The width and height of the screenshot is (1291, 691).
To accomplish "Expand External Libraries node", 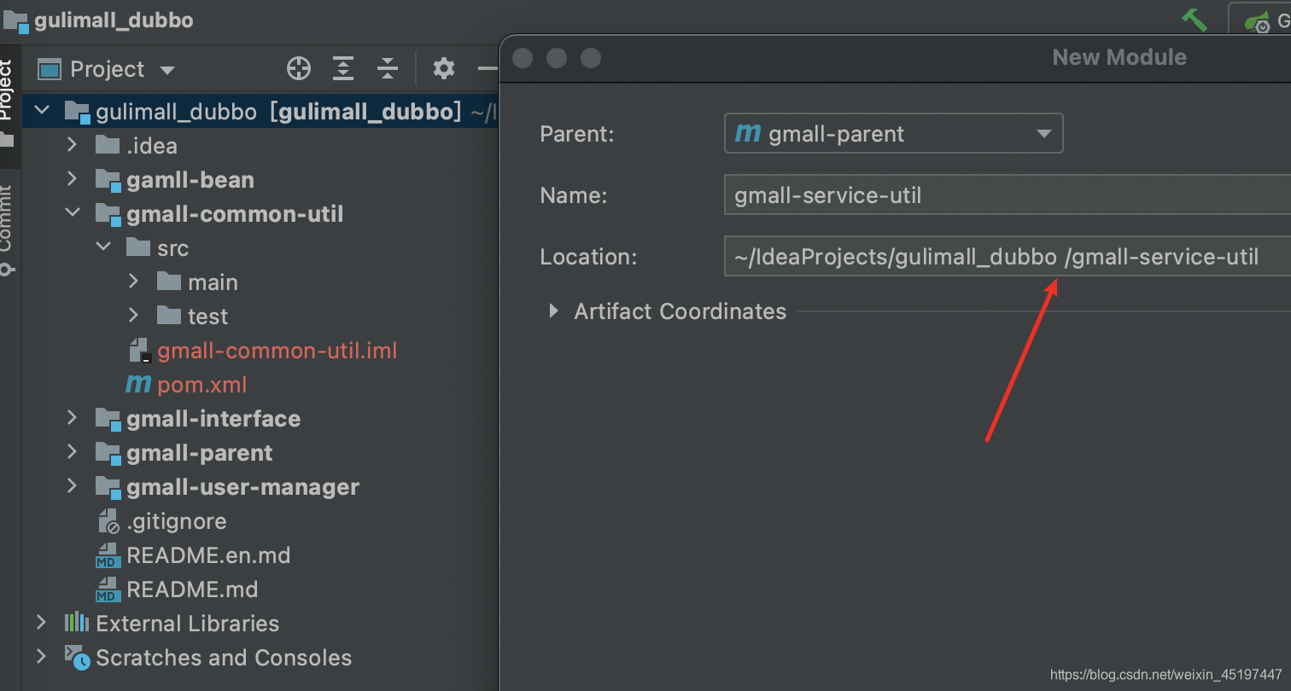I will (x=42, y=623).
